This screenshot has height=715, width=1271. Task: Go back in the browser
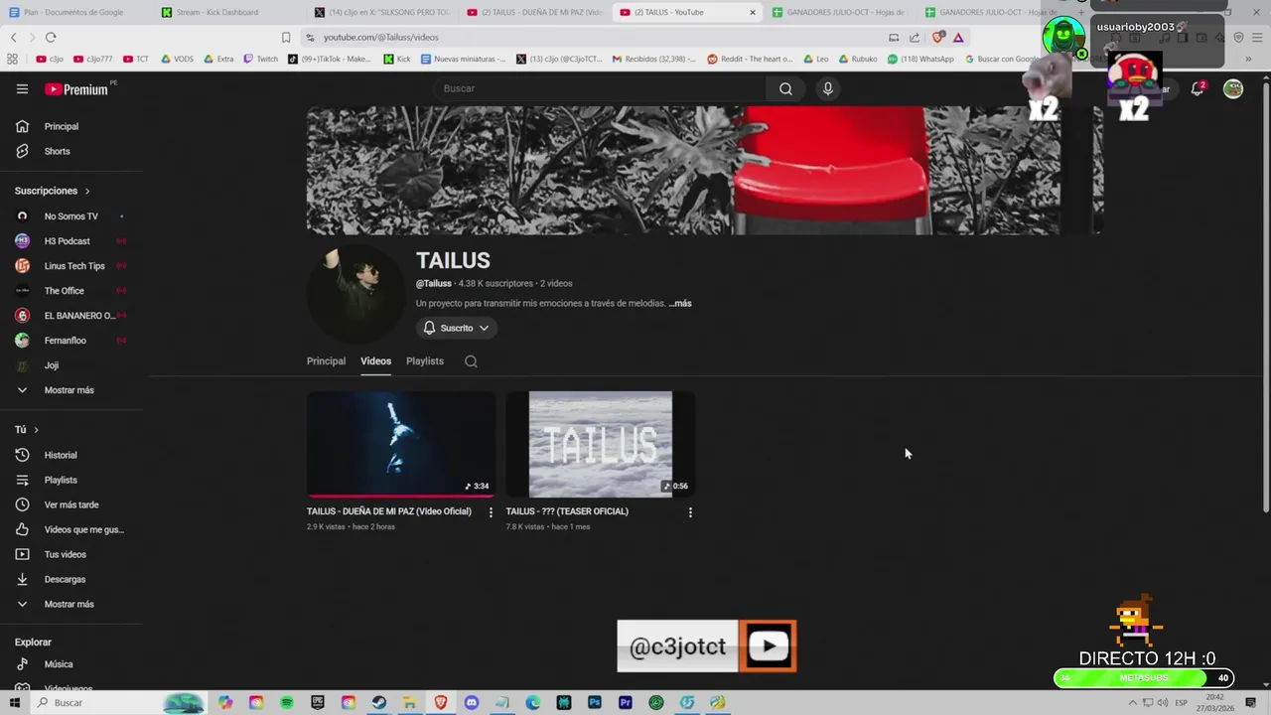(14, 37)
